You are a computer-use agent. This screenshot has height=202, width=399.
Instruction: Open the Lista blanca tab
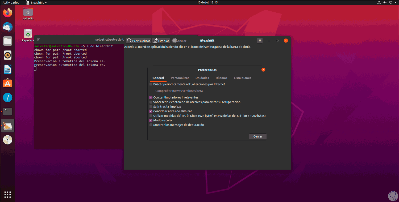point(242,78)
